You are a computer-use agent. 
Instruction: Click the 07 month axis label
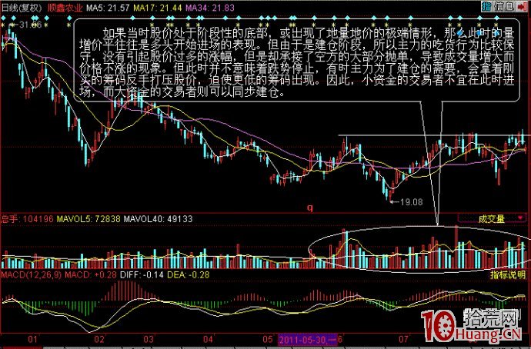[x=403, y=339]
